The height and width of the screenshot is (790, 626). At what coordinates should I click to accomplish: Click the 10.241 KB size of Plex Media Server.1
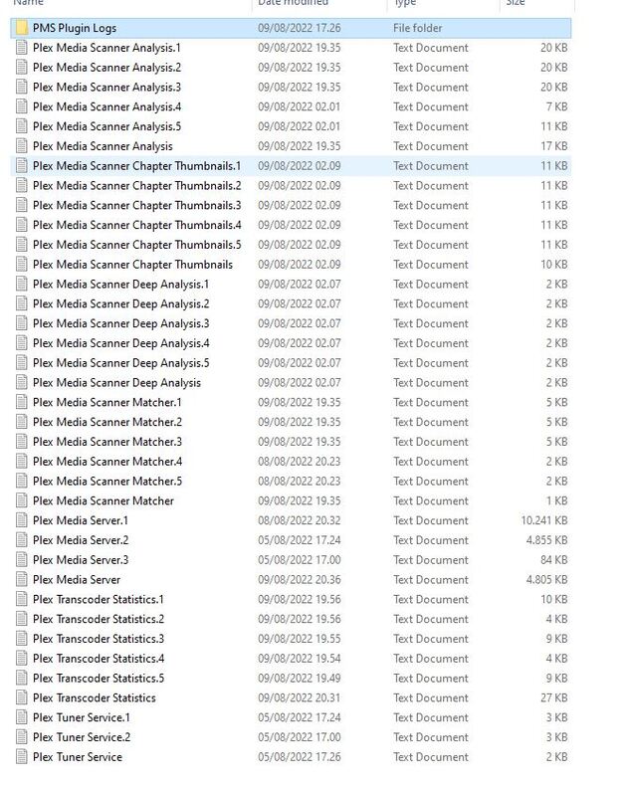pyautogui.click(x=543, y=520)
